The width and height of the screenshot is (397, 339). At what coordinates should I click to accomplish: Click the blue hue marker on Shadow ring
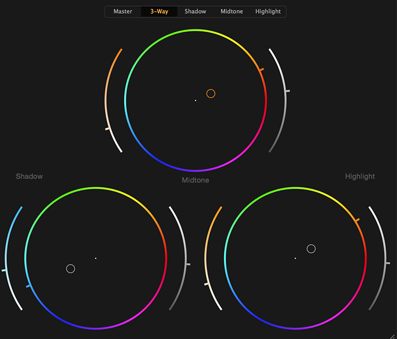click(28, 286)
